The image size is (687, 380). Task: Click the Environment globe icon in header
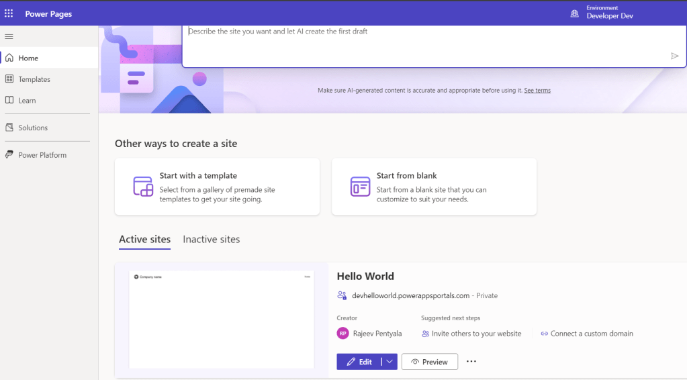tap(574, 13)
